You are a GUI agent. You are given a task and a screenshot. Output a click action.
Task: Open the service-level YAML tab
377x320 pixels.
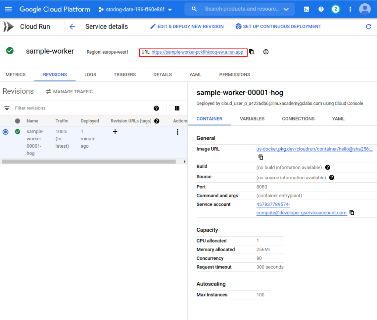click(195, 75)
